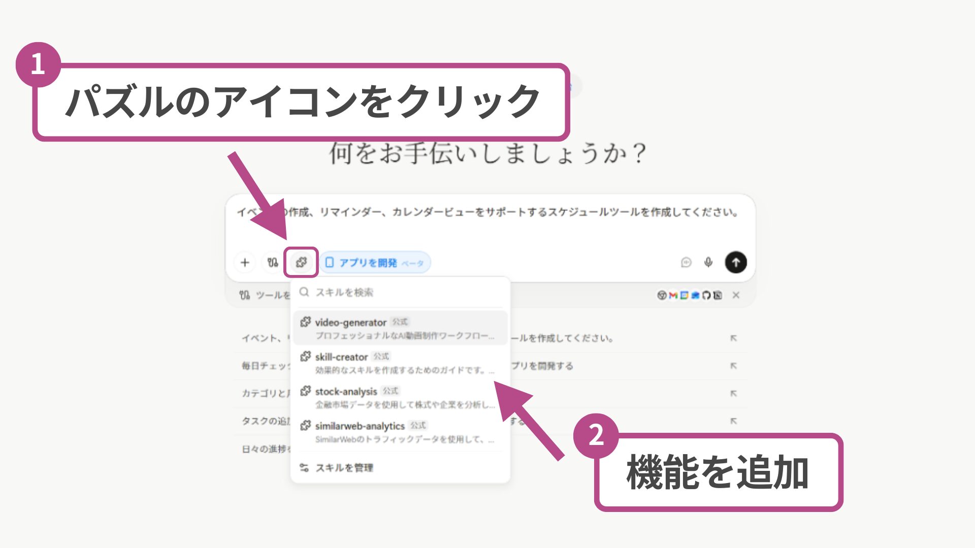The height and width of the screenshot is (548, 975).
Task: Select video-generator from the skills list
Action: (401, 327)
